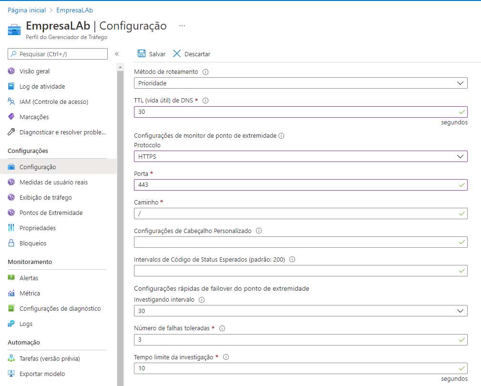Click the Propriedades bars icon
This screenshot has height=386, width=481.
(11, 228)
